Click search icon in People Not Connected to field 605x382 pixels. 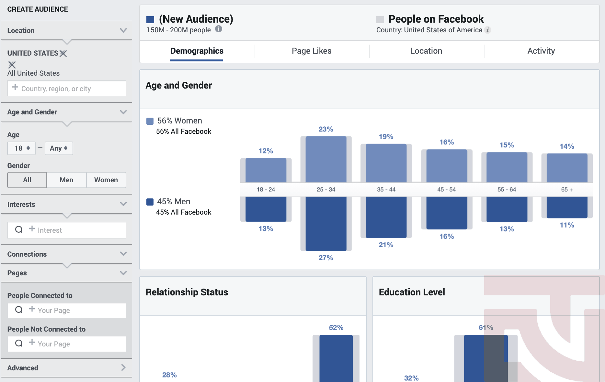coord(19,343)
